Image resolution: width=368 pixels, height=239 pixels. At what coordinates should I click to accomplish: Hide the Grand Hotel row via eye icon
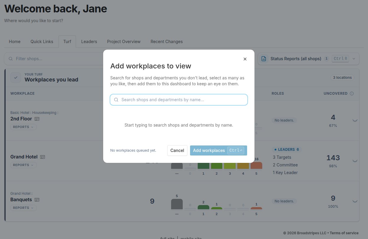click(x=355, y=161)
